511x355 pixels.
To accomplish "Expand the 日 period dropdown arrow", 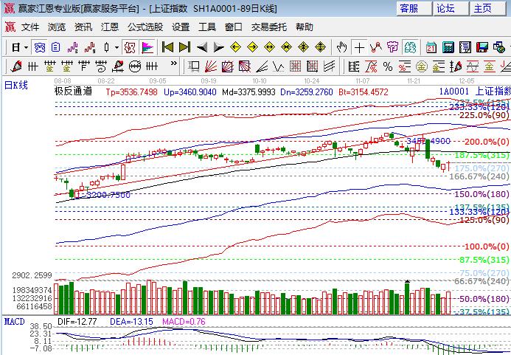I will coord(26,47).
